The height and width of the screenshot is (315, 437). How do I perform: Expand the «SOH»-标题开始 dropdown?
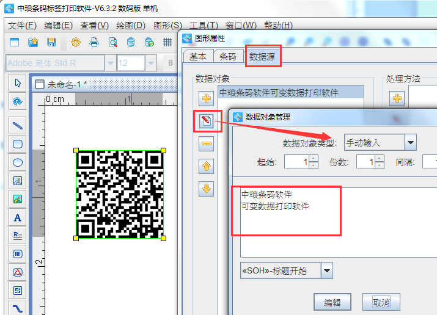coord(327,270)
